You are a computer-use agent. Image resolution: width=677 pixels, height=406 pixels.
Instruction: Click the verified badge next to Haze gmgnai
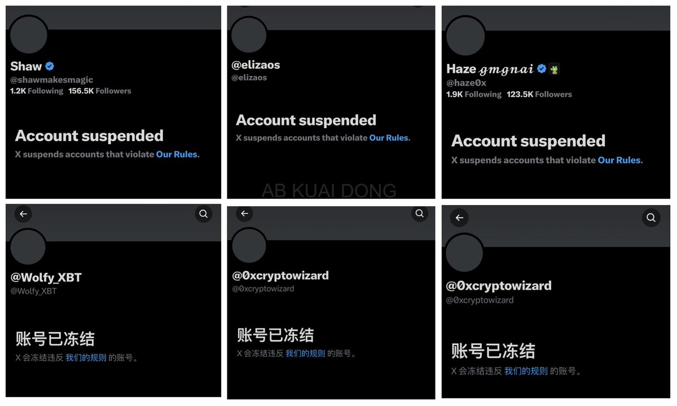pos(542,69)
